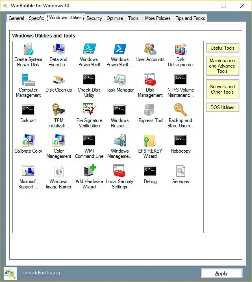252x282 pixels.
Task: Click the Apply button
Action: click(x=222, y=273)
